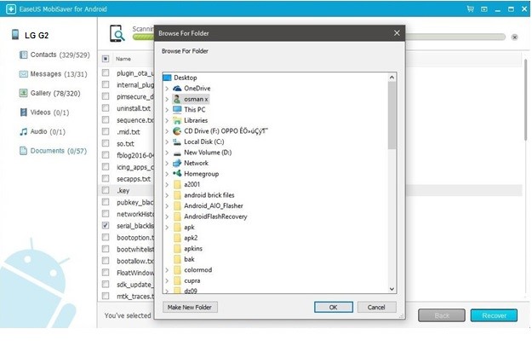Click the folder tree scroll down arrow

point(392,289)
